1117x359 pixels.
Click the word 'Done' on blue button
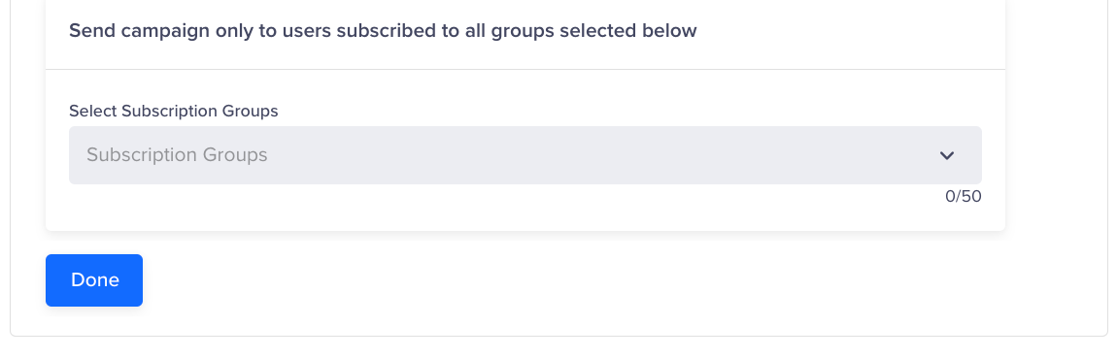tap(95, 280)
